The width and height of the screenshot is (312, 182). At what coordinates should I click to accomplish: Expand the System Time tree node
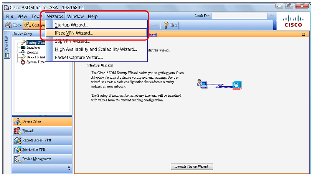click(18, 62)
